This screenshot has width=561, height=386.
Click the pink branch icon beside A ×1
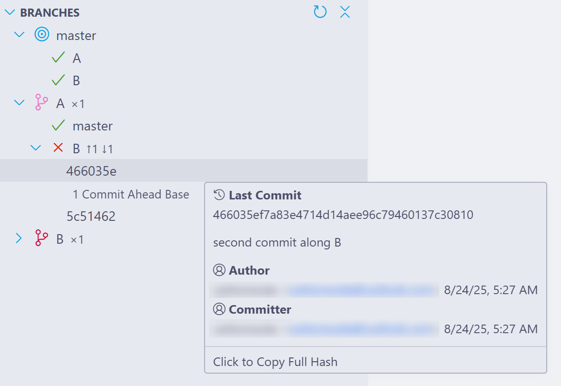(42, 103)
